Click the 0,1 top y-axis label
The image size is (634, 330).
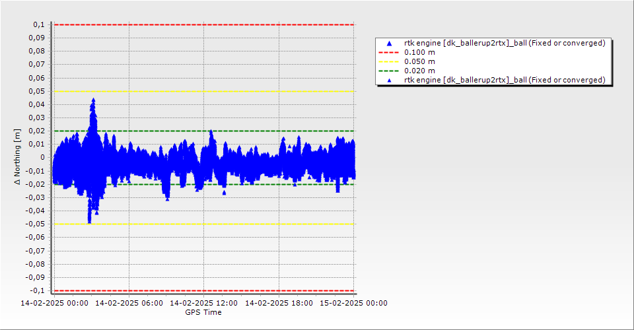pyautogui.click(x=39, y=24)
